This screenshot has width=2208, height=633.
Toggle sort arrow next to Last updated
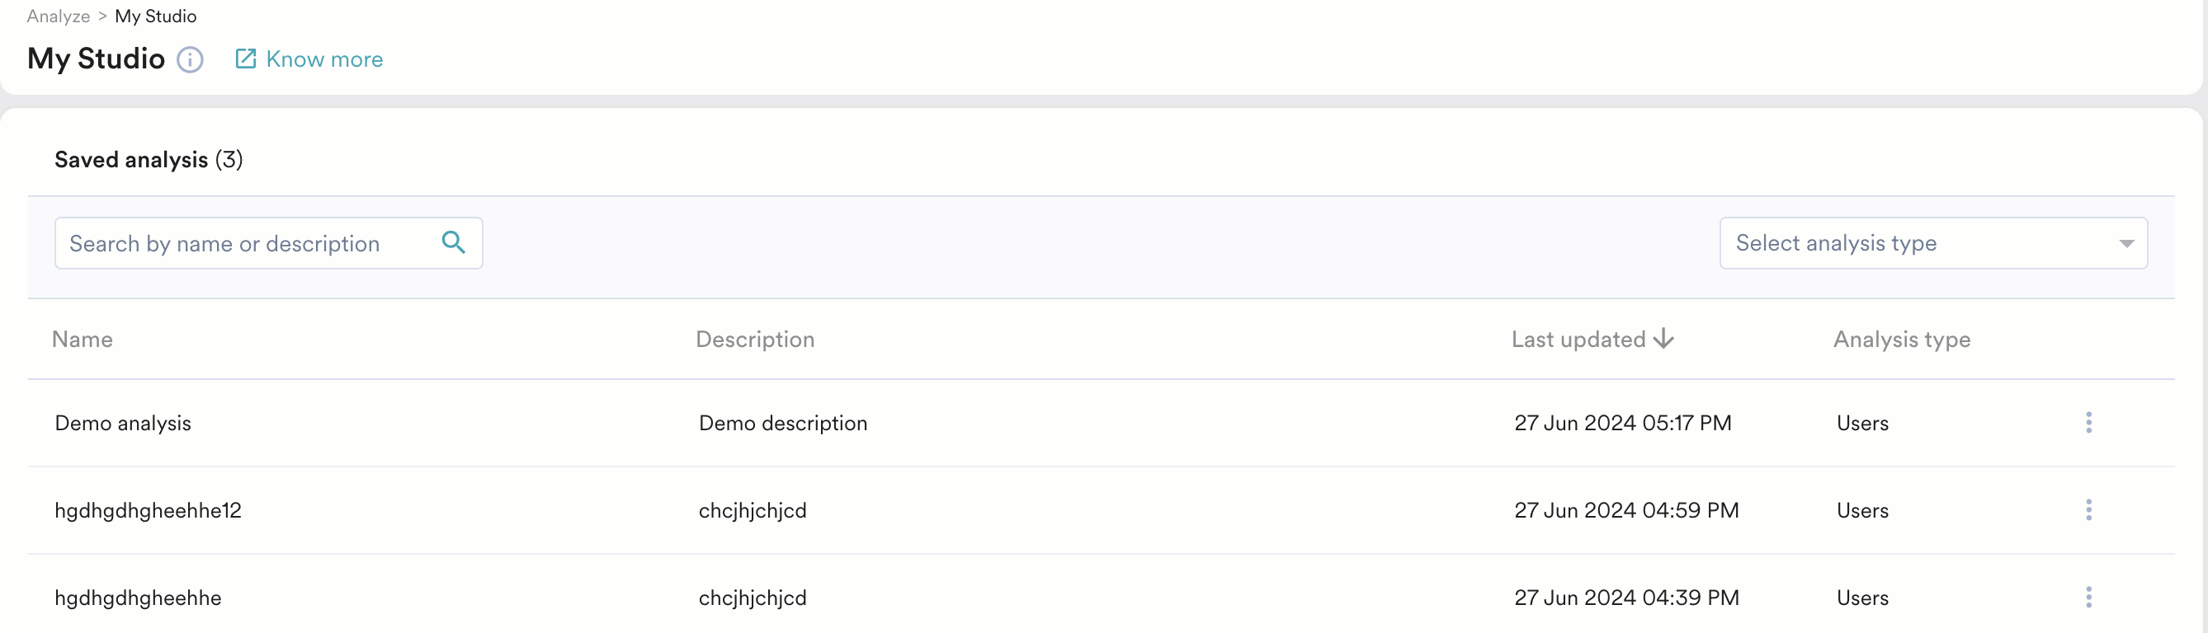[1663, 340]
